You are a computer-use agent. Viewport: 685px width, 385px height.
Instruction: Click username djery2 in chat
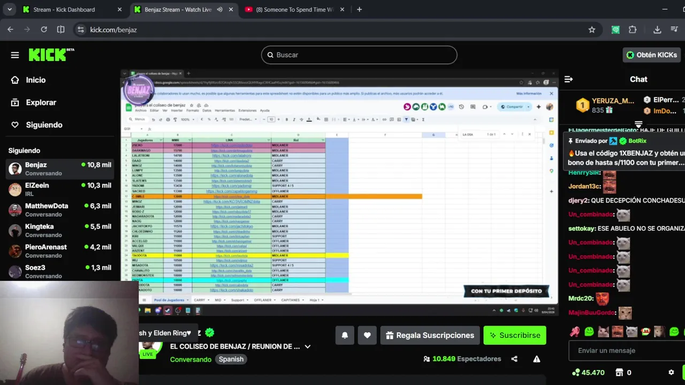(578, 201)
